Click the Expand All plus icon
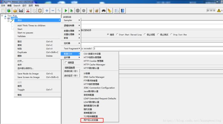This screenshot has width=223, height=124. tap(47, 11)
